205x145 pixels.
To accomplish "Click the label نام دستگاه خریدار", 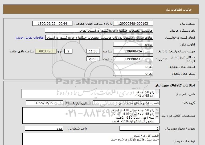I will (x=182, y=31).
